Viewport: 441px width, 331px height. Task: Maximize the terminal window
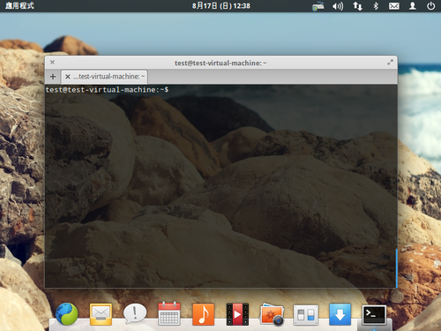click(390, 63)
